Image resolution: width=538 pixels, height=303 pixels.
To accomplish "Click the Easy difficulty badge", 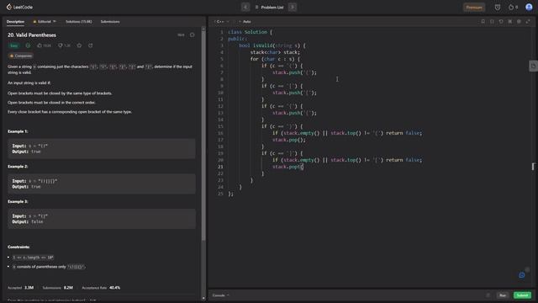I will [x=13, y=45].
